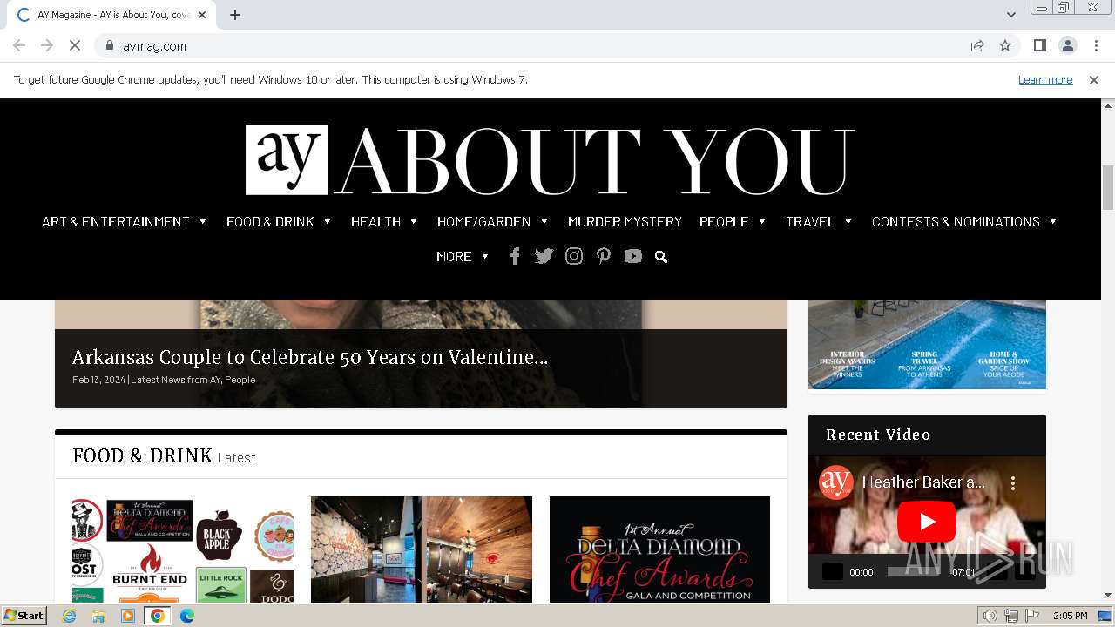
Task: Click the page vertical scrollbar thumb
Action: 1108,187
